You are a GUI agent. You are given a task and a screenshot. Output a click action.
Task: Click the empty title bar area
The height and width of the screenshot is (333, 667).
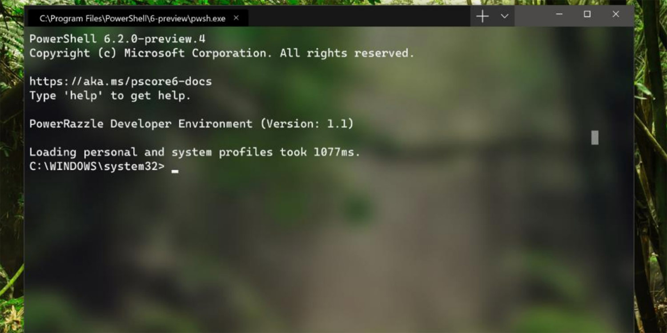click(x=356, y=16)
